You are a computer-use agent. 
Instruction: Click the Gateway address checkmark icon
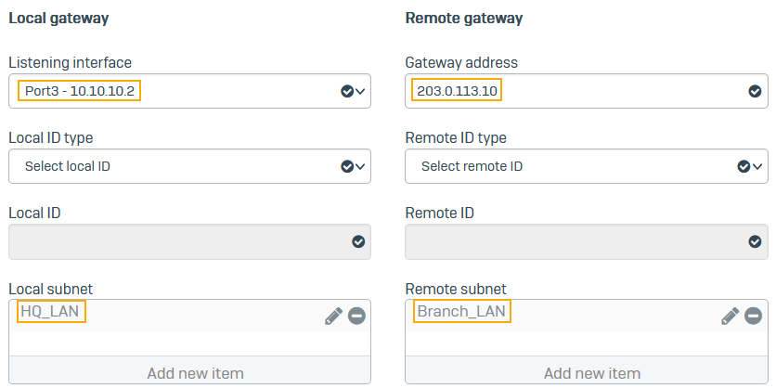pyautogui.click(x=755, y=91)
